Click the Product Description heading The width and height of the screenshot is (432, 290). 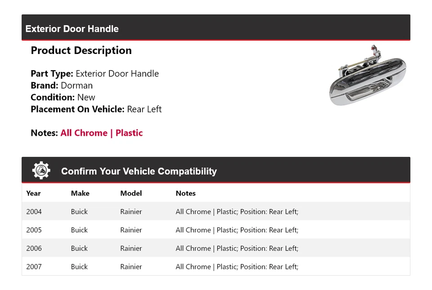pyautogui.click(x=81, y=50)
